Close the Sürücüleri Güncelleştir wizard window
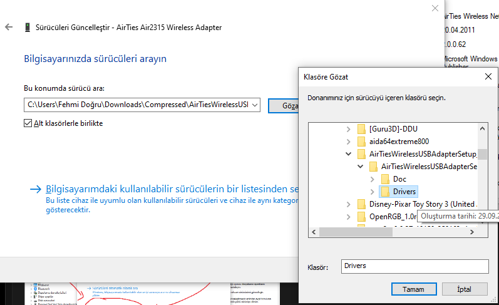The height and width of the screenshot is (305, 499). 435,8
